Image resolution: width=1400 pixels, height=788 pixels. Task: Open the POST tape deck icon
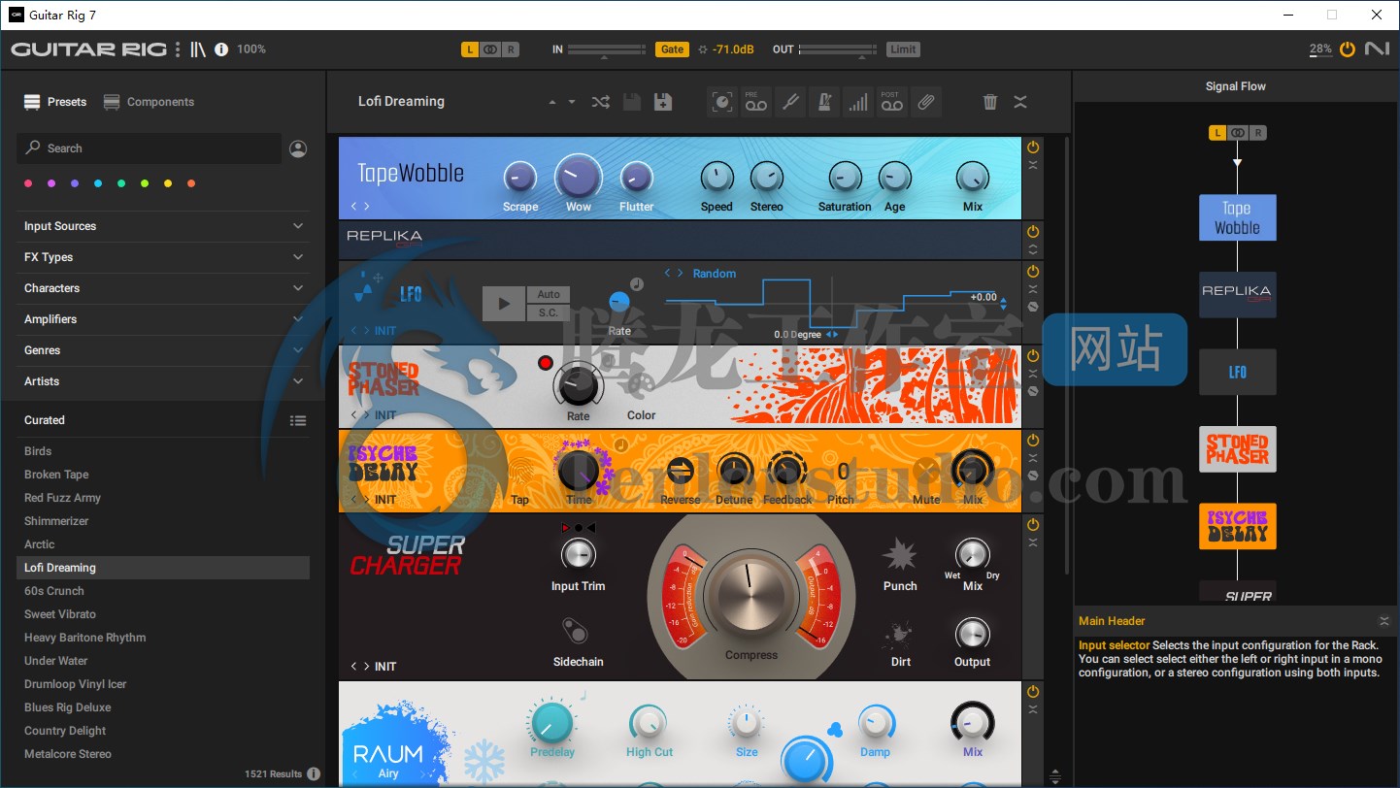891,102
